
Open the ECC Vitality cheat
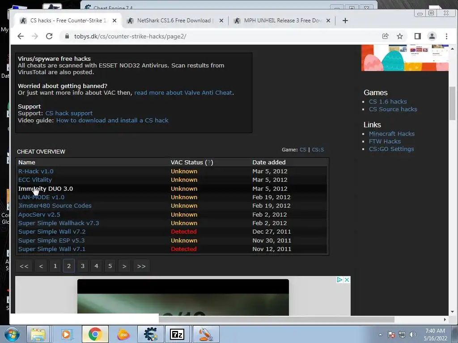(x=35, y=180)
